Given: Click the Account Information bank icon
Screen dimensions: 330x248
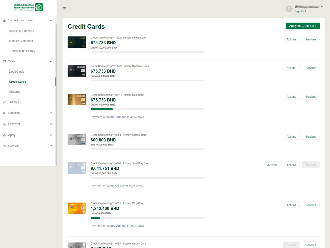Looking at the screenshot, I should point(4,21).
